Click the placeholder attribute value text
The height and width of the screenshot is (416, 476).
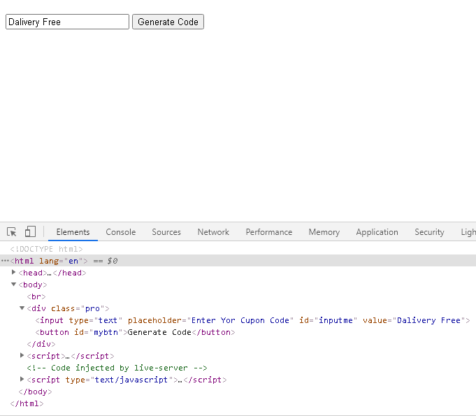[240, 320]
